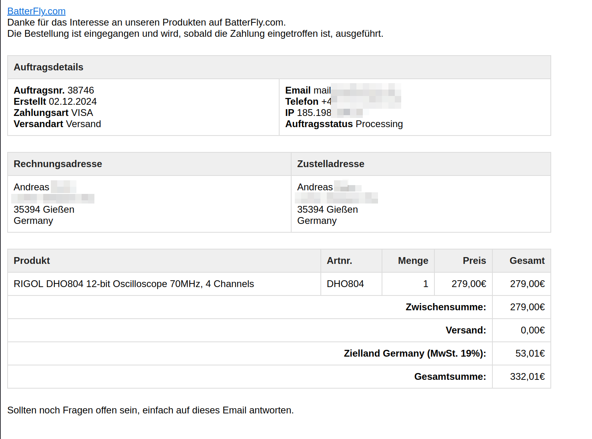This screenshot has height=439, width=592.
Task: Click the Zahlungsart VISA text
Action: click(53, 113)
